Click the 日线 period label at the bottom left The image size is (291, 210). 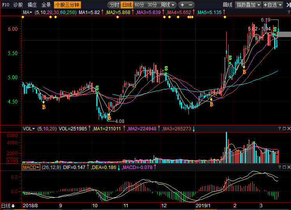pyautogui.click(x=8, y=206)
